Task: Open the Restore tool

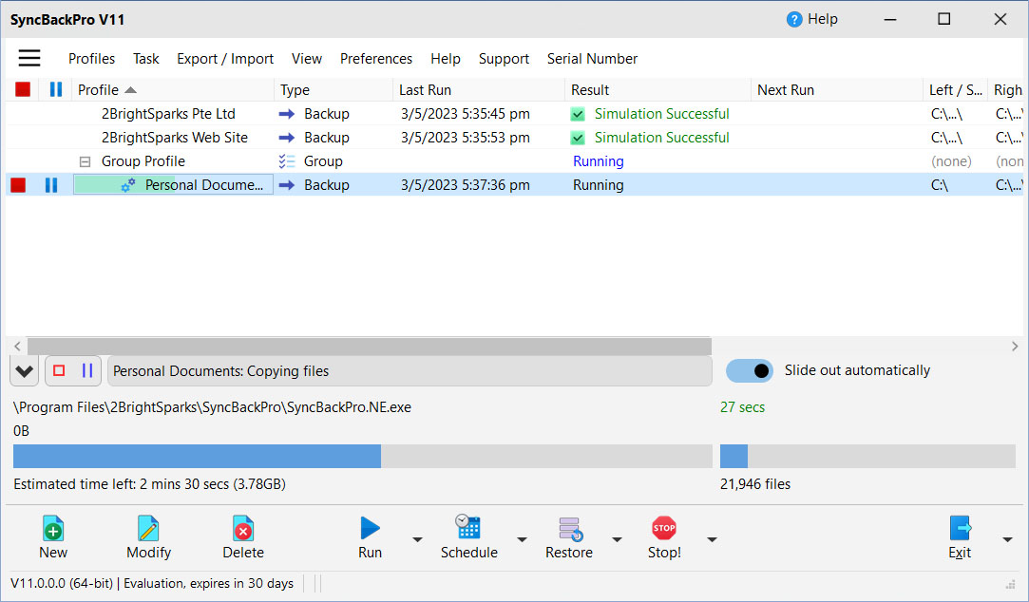Action: 569,537
